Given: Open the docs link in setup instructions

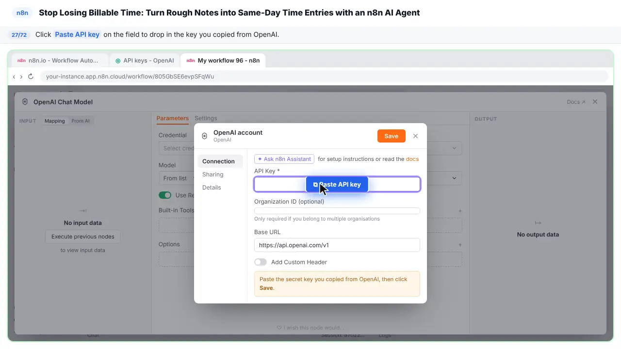Looking at the screenshot, I should [412, 159].
